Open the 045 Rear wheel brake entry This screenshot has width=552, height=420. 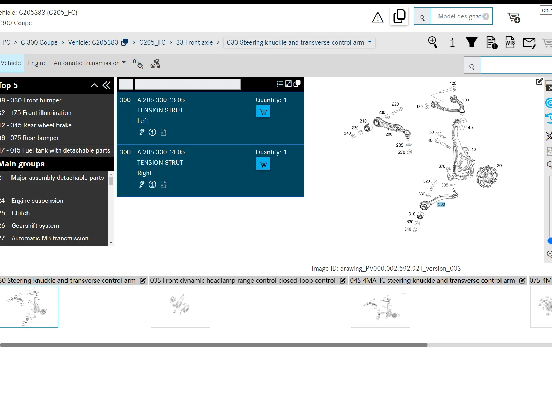pyautogui.click(x=57, y=125)
